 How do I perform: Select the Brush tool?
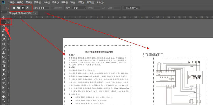click(x=3, y=48)
